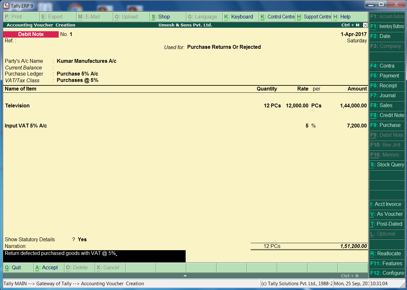Click the F10: Memos button
The height and width of the screenshot is (290, 407).
pyautogui.click(x=387, y=155)
